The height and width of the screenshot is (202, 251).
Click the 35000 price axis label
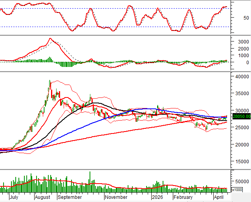click(x=241, y=94)
